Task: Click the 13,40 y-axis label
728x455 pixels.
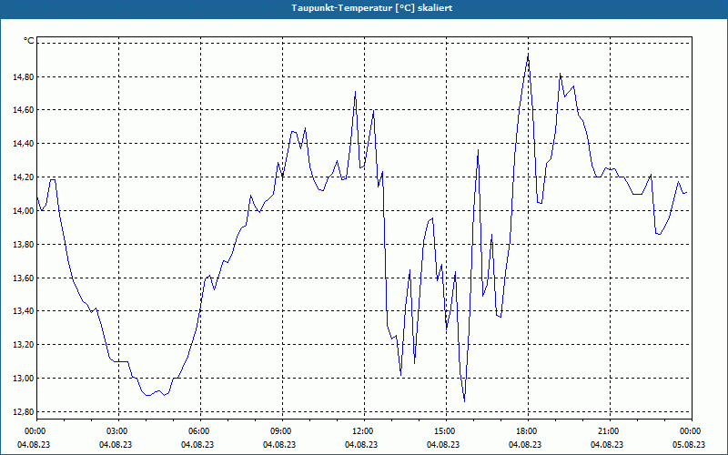Action: (24, 311)
